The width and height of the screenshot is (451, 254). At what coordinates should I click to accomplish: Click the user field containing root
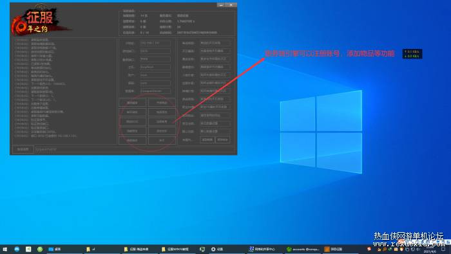[155, 75]
